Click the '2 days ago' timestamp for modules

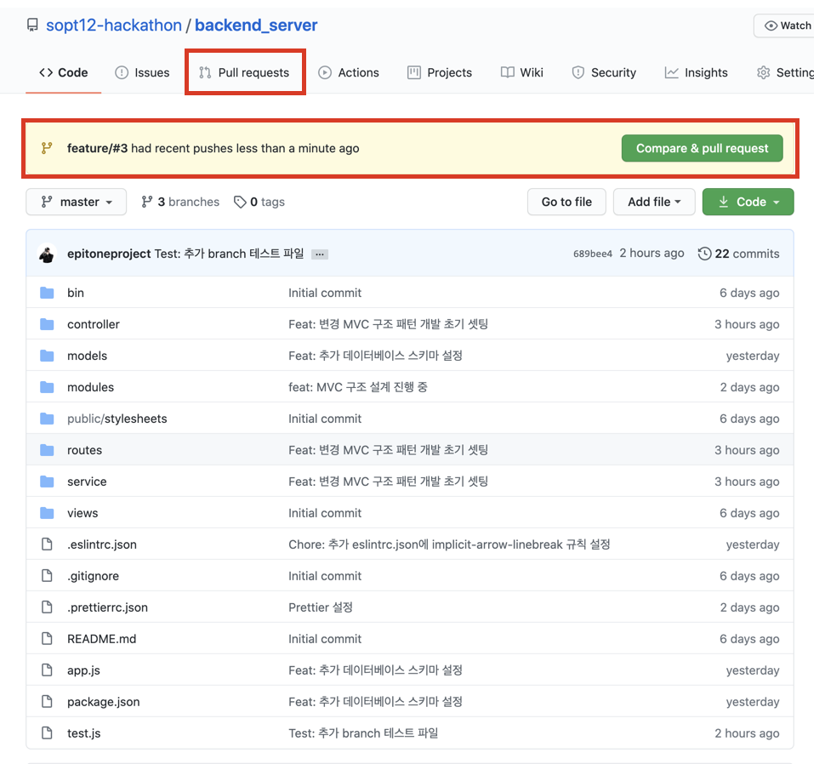point(749,387)
